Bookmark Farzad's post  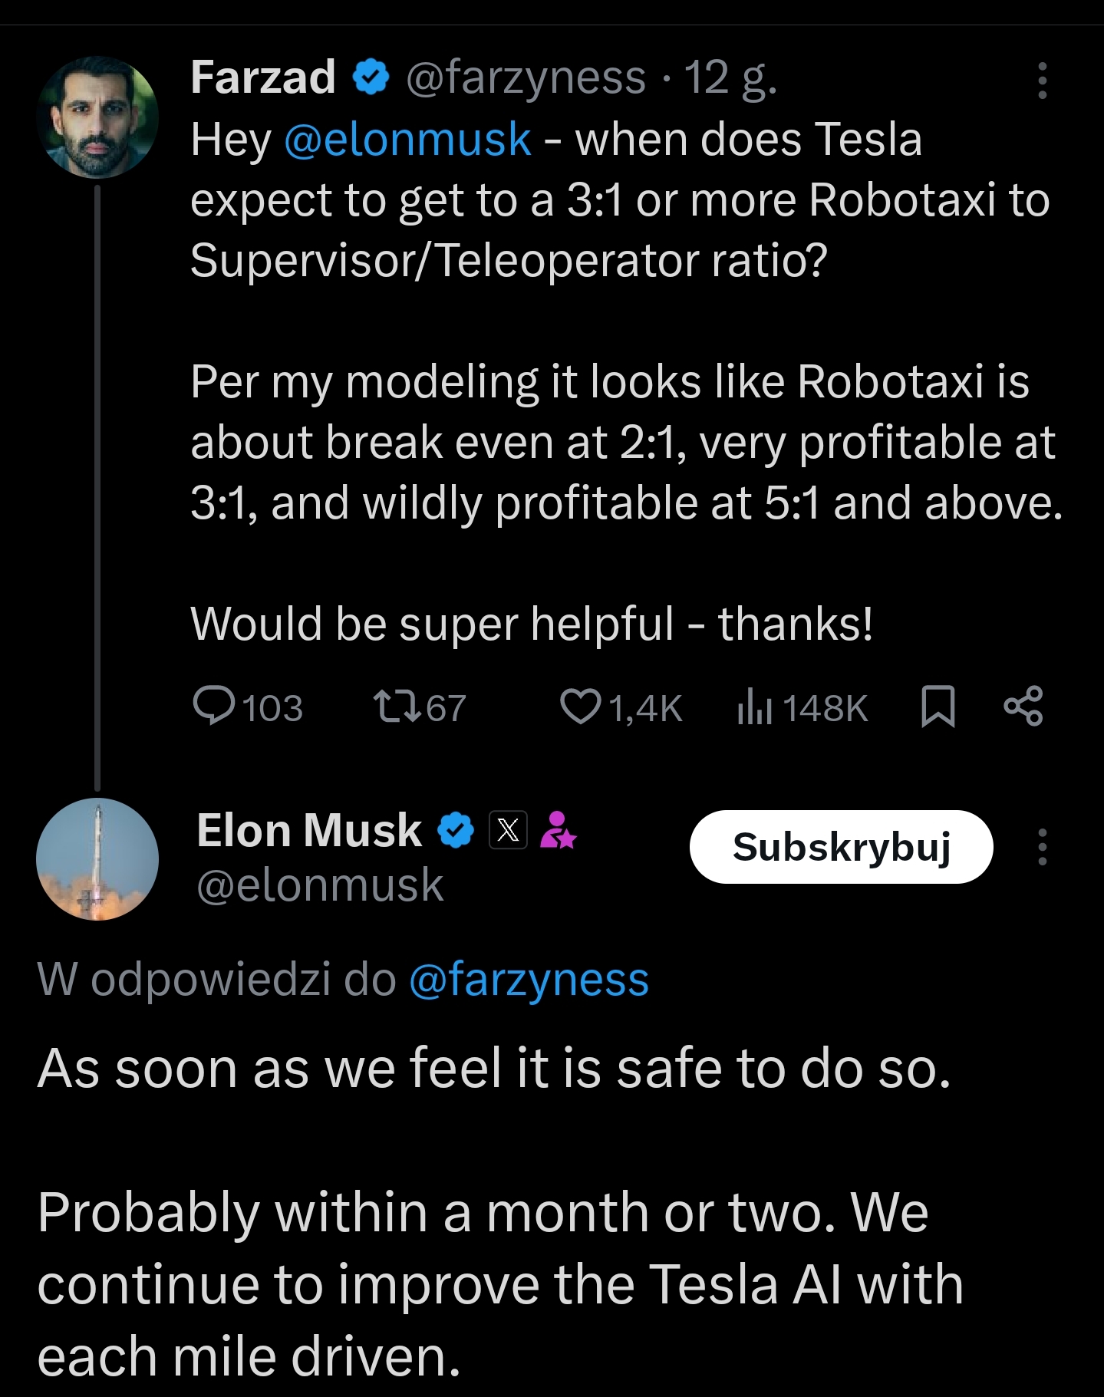click(x=938, y=706)
